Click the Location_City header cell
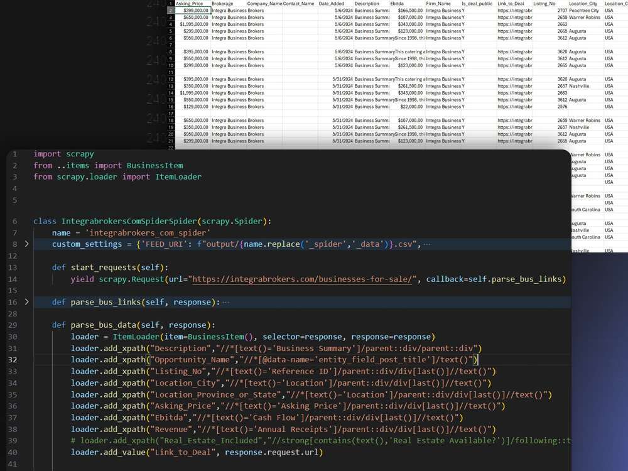Image resolution: width=628 pixels, height=471 pixels. tap(586, 3)
